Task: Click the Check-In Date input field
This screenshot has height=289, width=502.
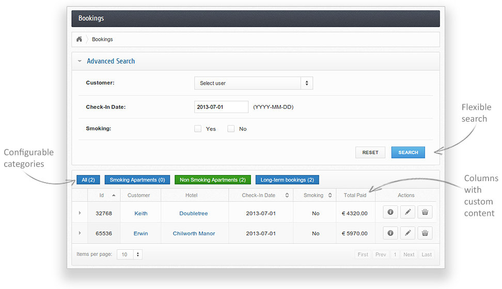Action: (x=221, y=107)
